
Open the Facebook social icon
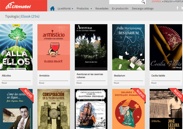(x=177, y=8)
